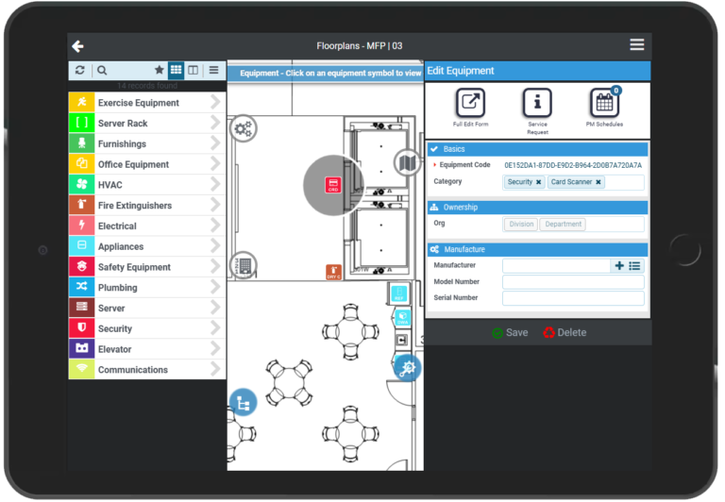
Task: Toggle the favorites star filter
Action: click(159, 70)
